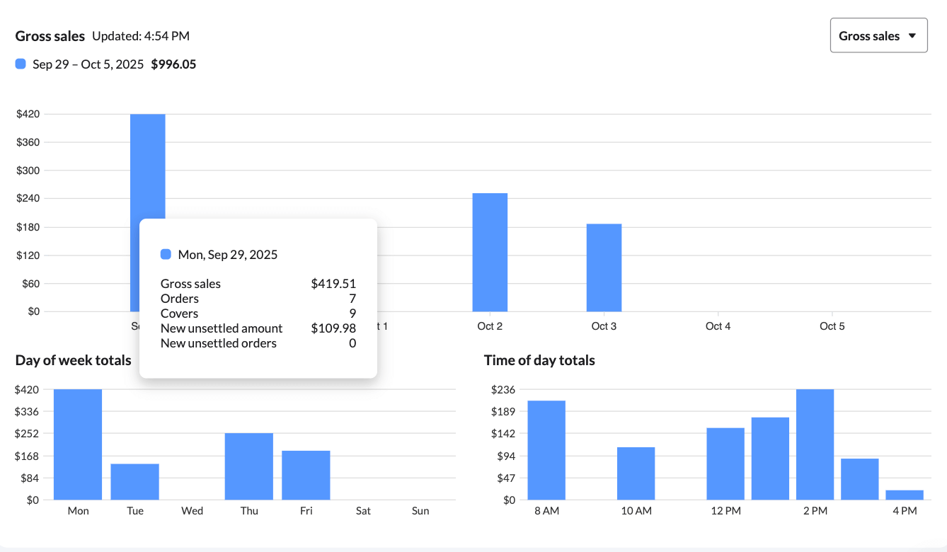Image resolution: width=947 pixels, height=552 pixels.
Task: Click the blue legend swatch for Sep 29 – Oct 5
Action: 21,64
